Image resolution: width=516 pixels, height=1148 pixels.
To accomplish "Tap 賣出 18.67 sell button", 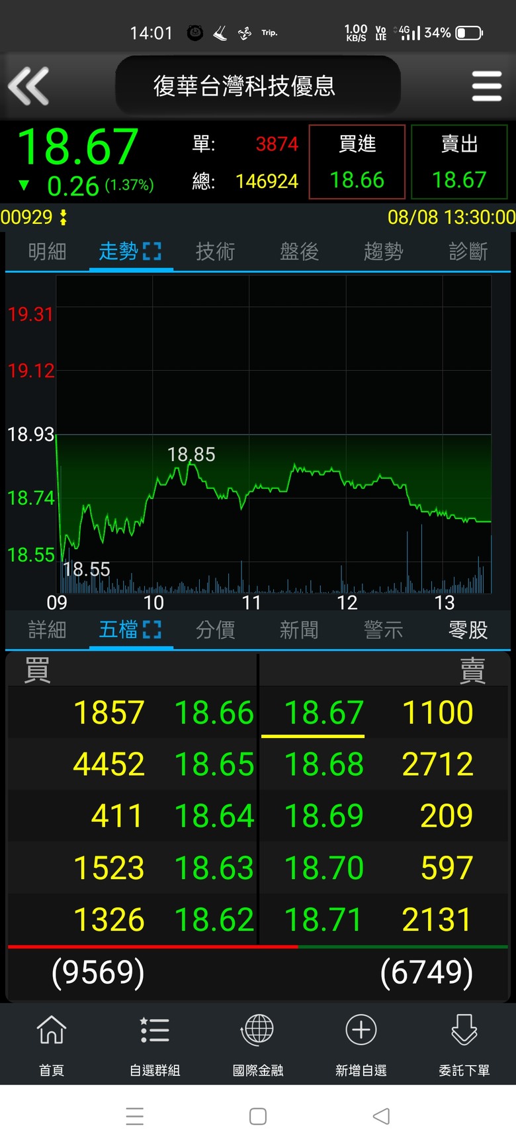I will click(459, 162).
